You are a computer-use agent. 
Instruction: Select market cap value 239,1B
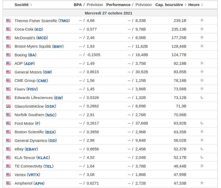coord(180,21)
